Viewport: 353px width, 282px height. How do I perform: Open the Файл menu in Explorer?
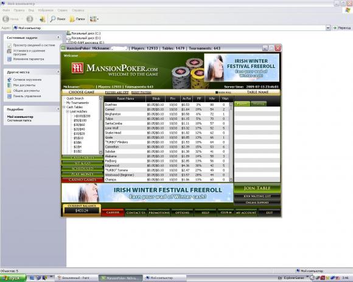(6, 10)
